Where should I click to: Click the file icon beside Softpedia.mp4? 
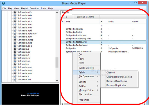point(15,37)
